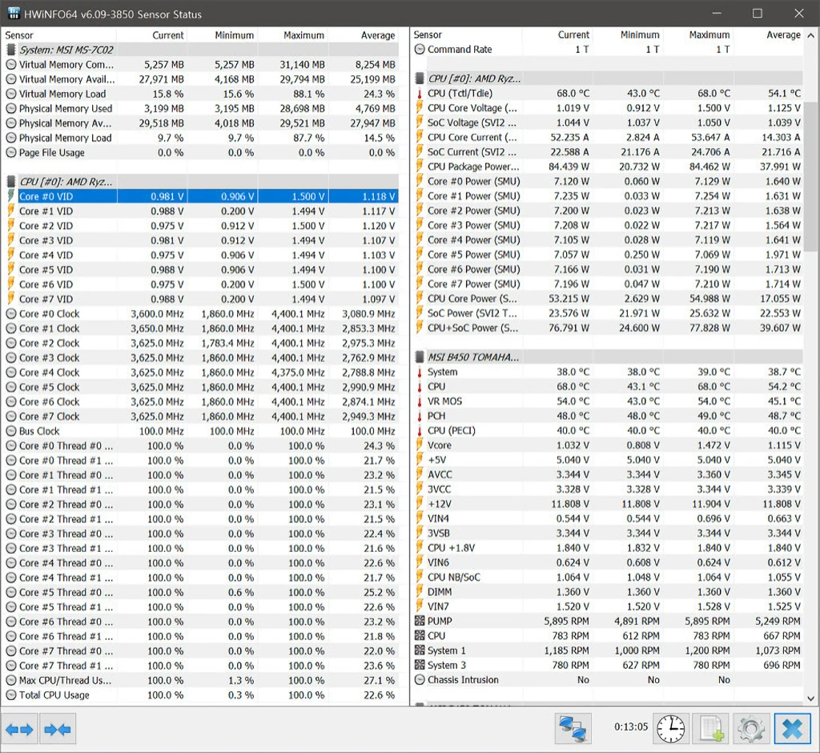Select the CPU+SoC Power (S... row

coord(607,328)
